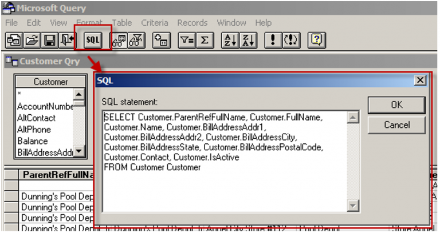Image resolution: width=440 pixels, height=233 pixels.
Task: Click the Add Tables icon
Action: pos(162,40)
